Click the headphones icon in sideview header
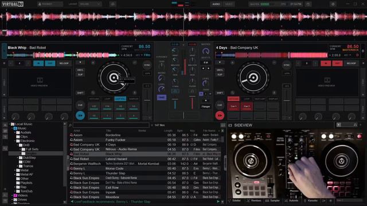This screenshot has height=206, width=367. [355, 125]
